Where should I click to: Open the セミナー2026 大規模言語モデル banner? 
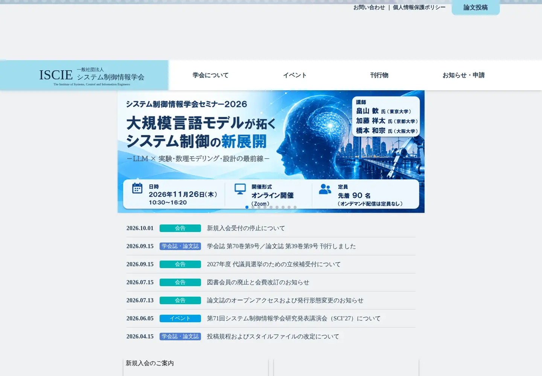271,152
